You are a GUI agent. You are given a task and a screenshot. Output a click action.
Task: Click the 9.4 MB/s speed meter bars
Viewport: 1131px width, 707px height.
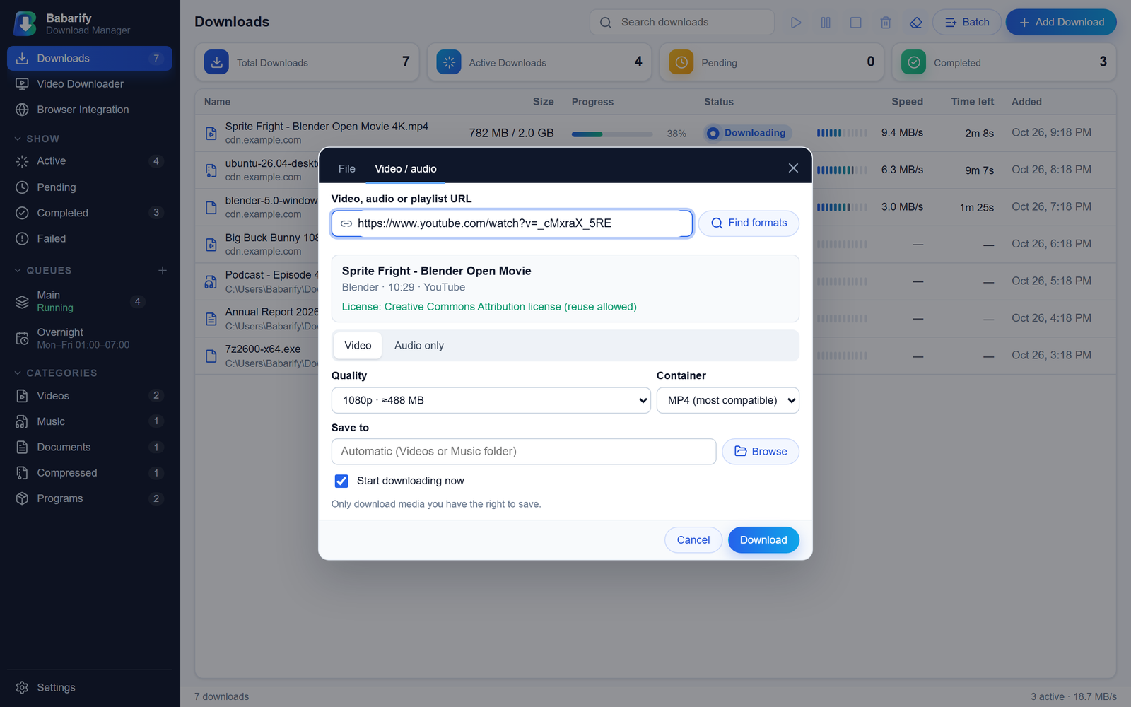[x=842, y=133]
